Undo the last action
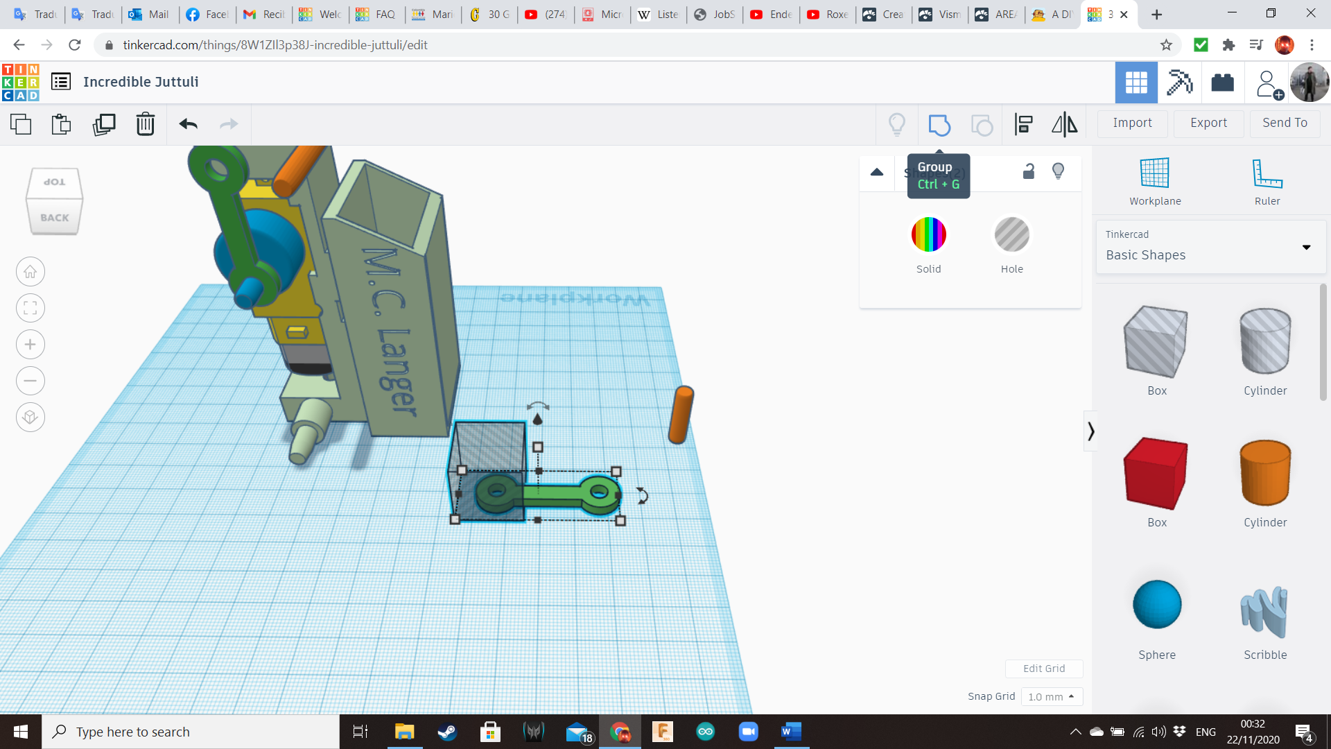Image resolution: width=1331 pixels, height=749 pixels. 188,125
